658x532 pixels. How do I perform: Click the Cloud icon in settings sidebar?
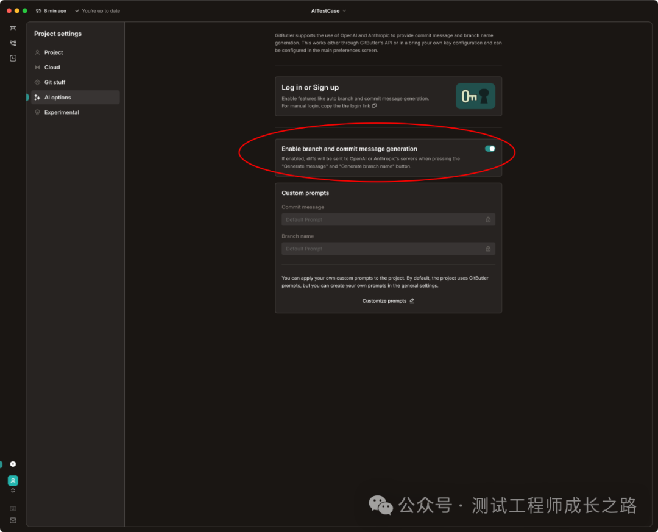(x=37, y=68)
